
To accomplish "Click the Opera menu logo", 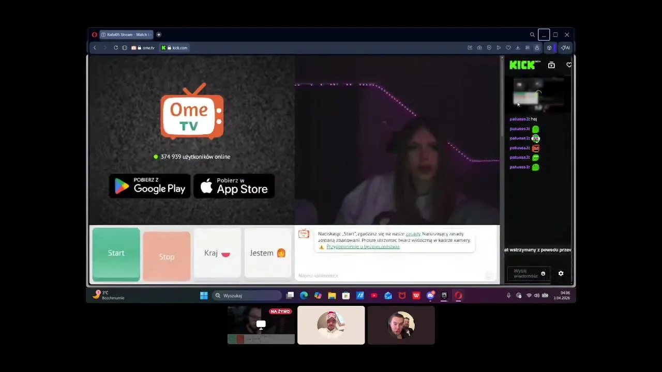I will [94, 35].
